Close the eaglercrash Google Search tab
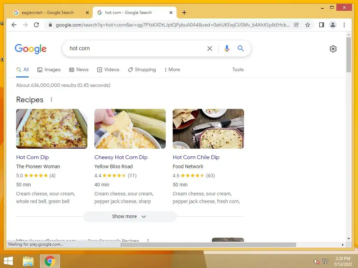This screenshot has width=358, height=268. tap(87, 13)
